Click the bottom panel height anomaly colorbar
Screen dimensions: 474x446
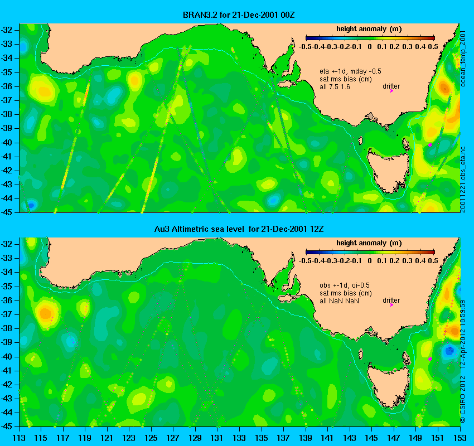pos(370,252)
